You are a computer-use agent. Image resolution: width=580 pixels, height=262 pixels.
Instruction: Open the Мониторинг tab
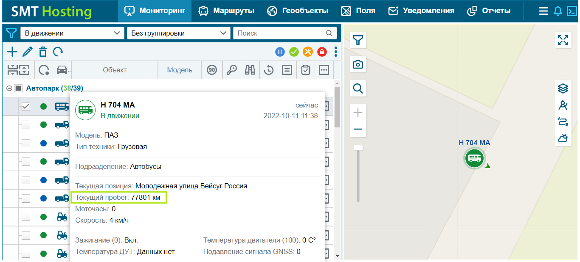coord(155,11)
